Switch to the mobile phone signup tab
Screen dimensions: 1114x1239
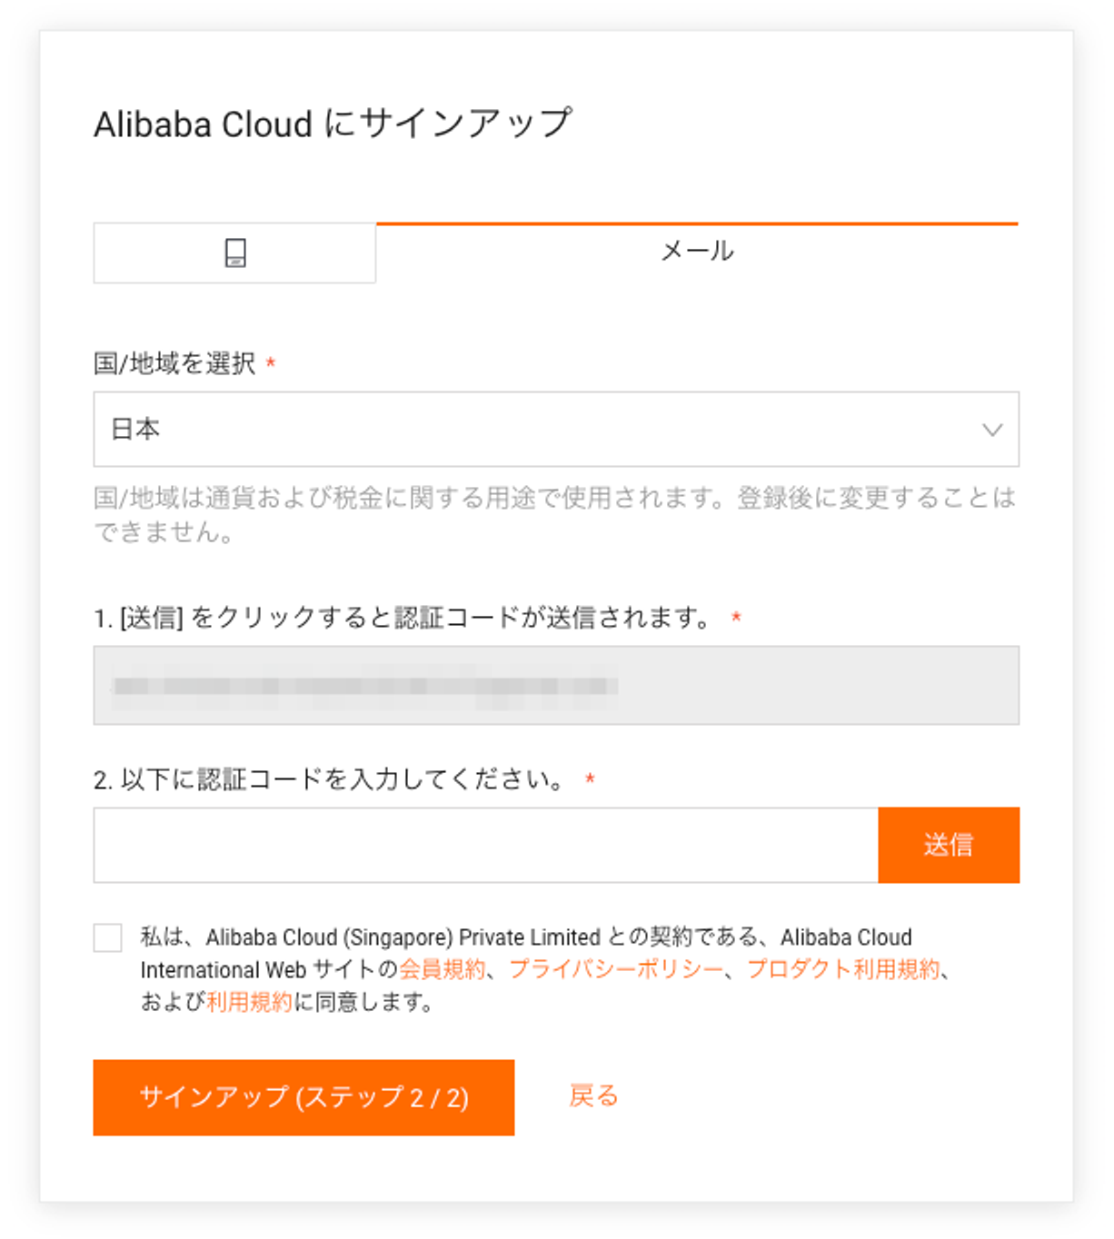[234, 253]
